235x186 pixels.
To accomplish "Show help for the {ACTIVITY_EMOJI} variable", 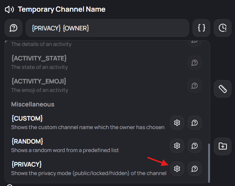I will tap(195, 86).
